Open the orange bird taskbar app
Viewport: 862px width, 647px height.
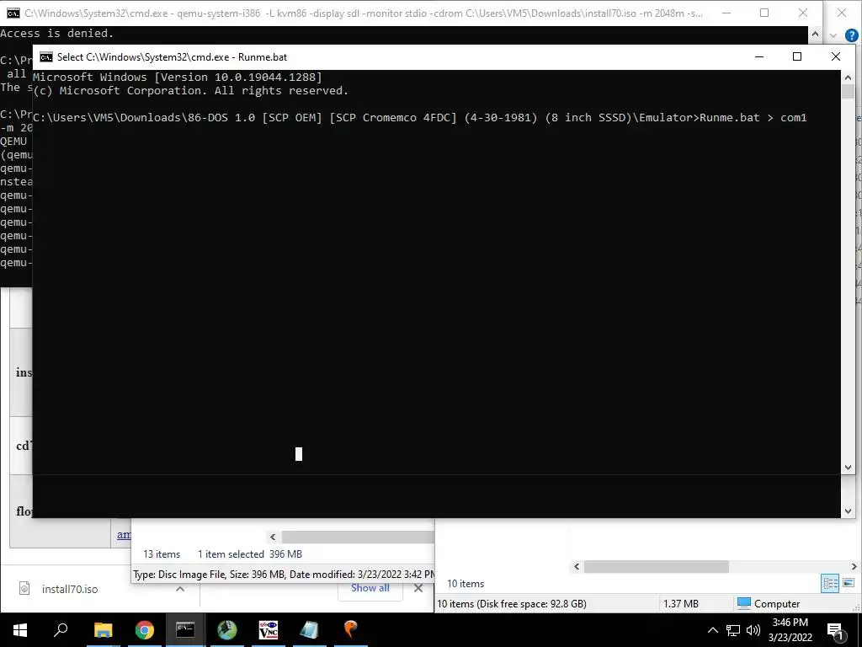pyautogui.click(x=350, y=628)
